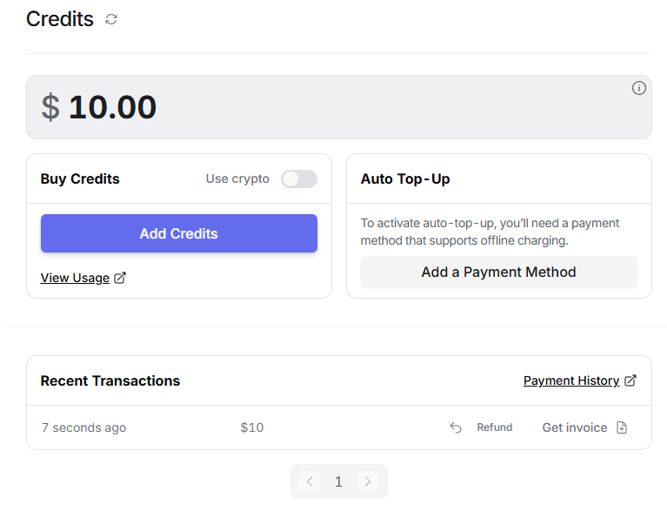
Task: Select page 1 in pagination
Action: click(x=339, y=481)
